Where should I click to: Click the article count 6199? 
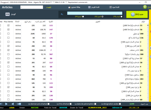point(132,104)
